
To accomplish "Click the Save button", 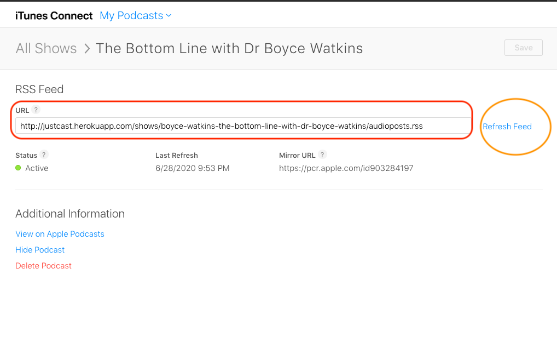I will point(523,48).
